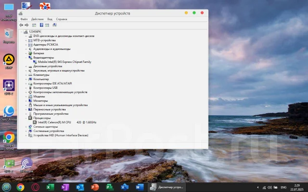Screen dimensions: 308x192
Task: Open the Корзина recycle bin on desktop
Action: point(9,36)
